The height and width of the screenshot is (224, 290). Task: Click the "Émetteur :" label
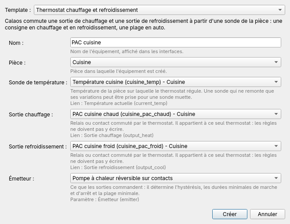pos(22,178)
